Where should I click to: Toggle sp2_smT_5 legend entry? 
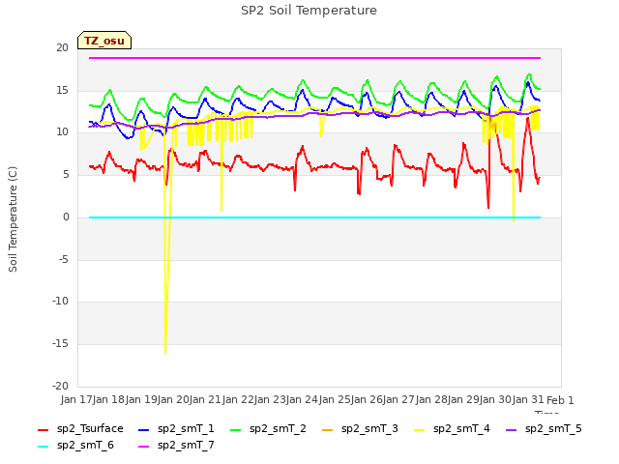(x=544, y=429)
